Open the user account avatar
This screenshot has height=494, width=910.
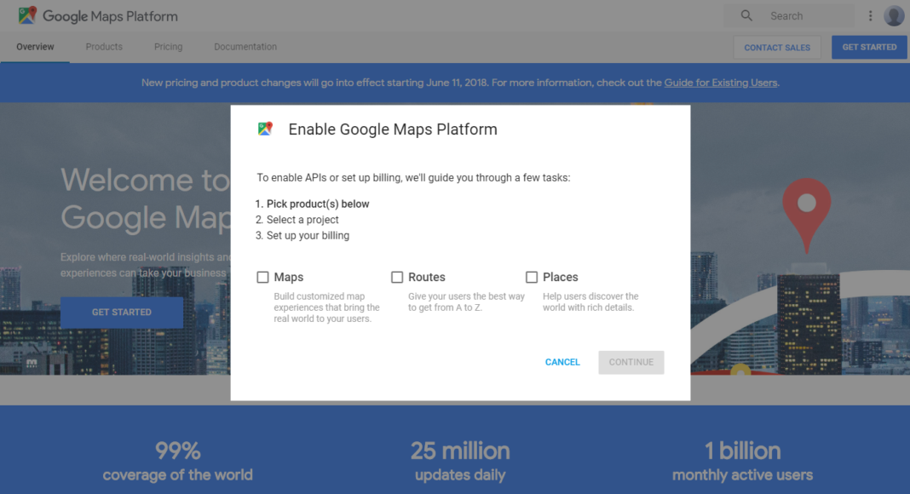894,15
